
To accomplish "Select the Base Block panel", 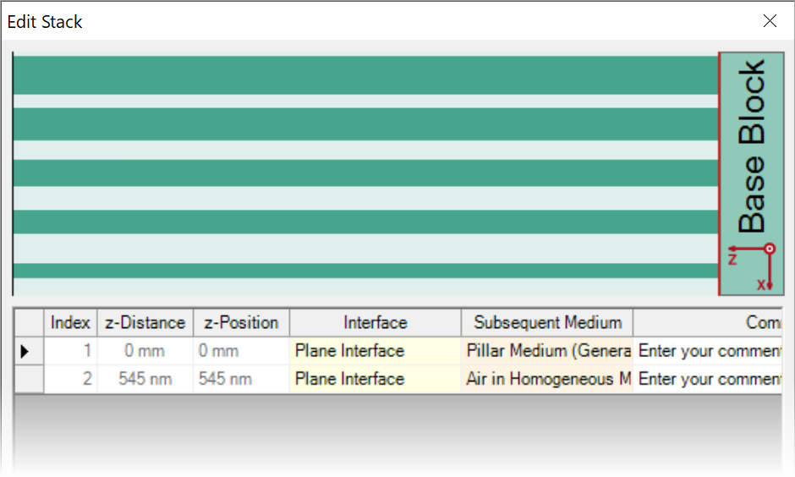I will click(751, 173).
